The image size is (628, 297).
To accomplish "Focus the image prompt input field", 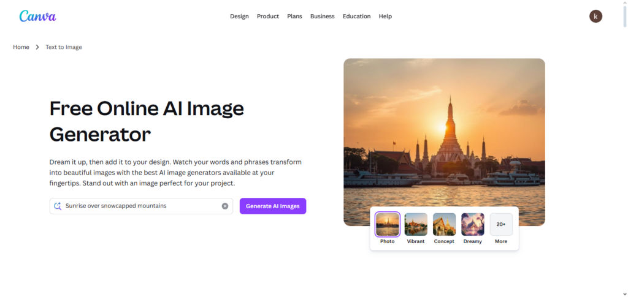I will coord(142,206).
